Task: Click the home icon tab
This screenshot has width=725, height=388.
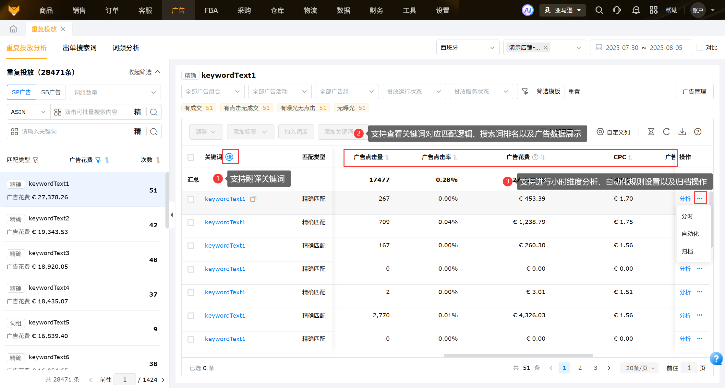Action: tap(13, 29)
